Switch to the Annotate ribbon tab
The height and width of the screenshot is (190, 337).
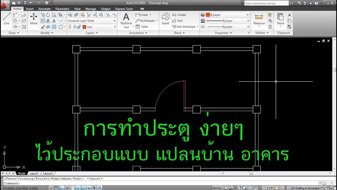[x=44, y=9]
